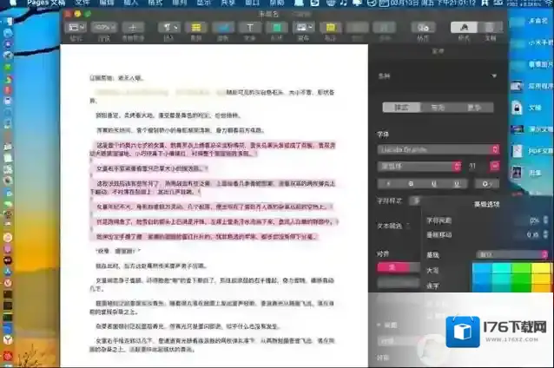Open the 演示文稿 stack on the desktop

[x=531, y=129]
